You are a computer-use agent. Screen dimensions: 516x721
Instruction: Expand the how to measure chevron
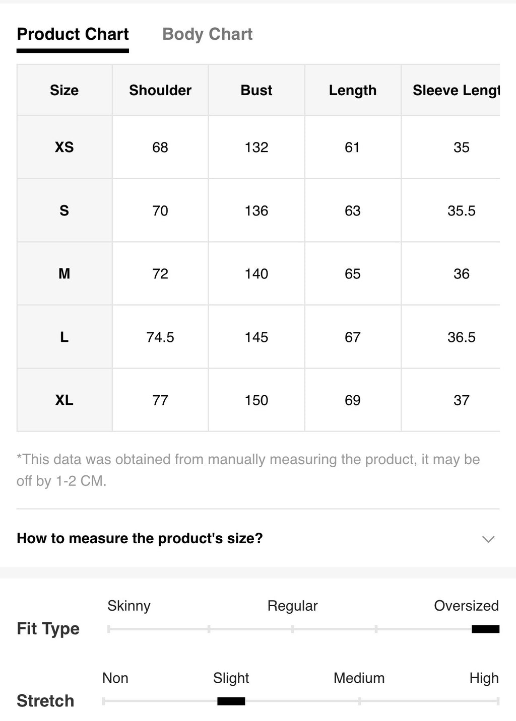coord(488,539)
